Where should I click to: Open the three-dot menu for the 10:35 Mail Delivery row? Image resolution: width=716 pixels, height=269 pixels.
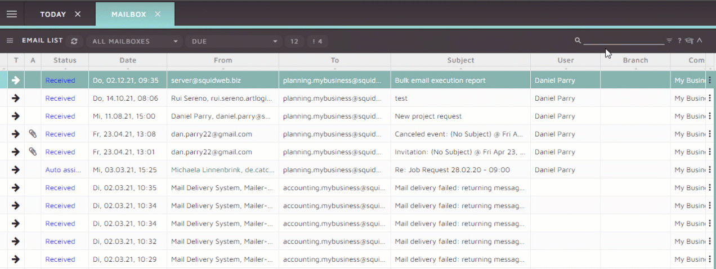(709, 188)
